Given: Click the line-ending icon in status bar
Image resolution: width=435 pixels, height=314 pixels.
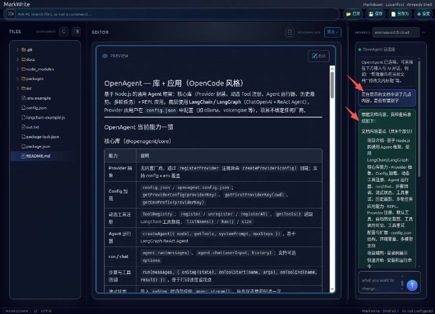Looking at the screenshot, I should tap(35, 311).
